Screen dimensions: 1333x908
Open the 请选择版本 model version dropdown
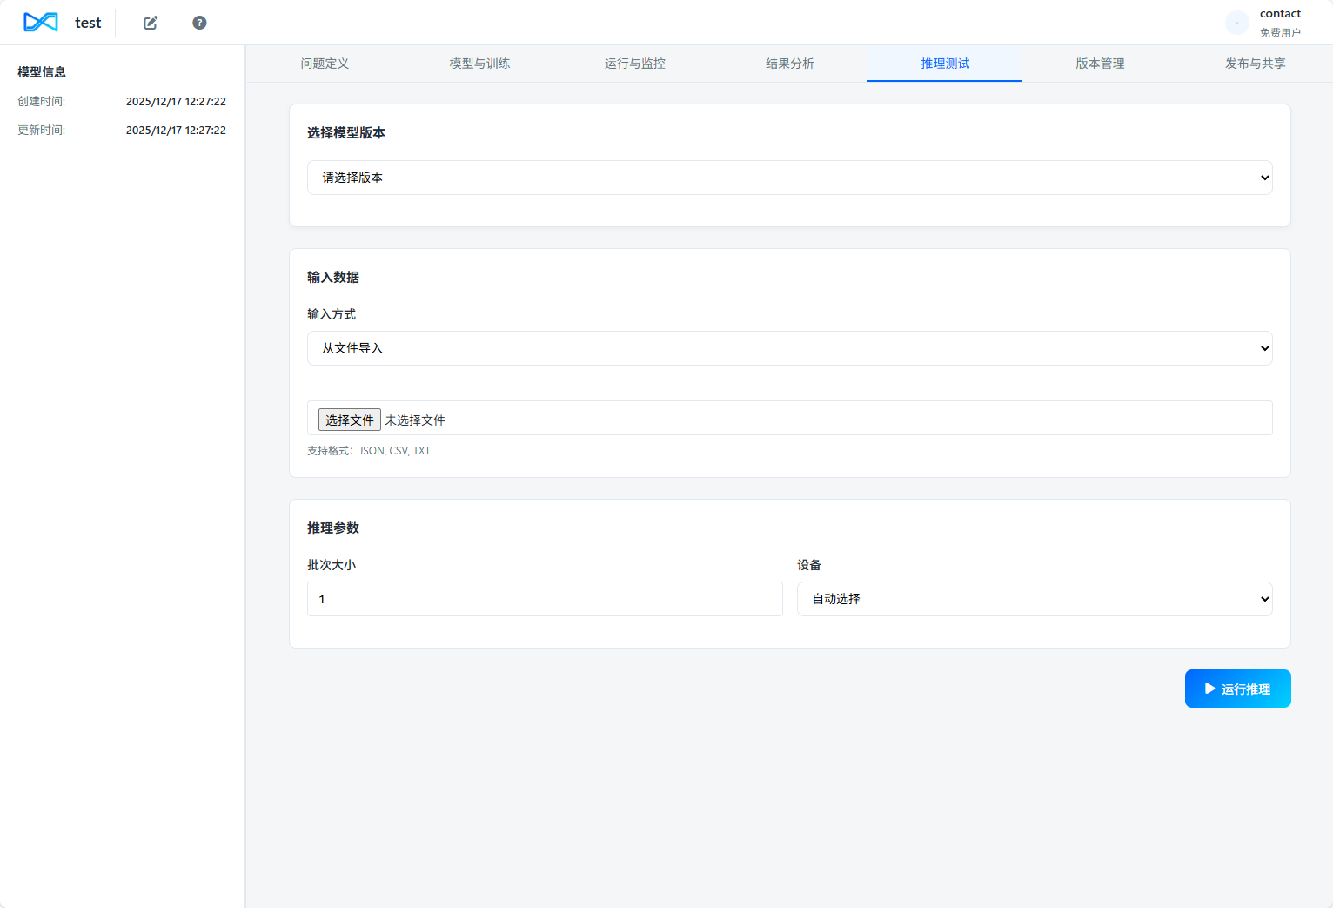[x=789, y=178]
